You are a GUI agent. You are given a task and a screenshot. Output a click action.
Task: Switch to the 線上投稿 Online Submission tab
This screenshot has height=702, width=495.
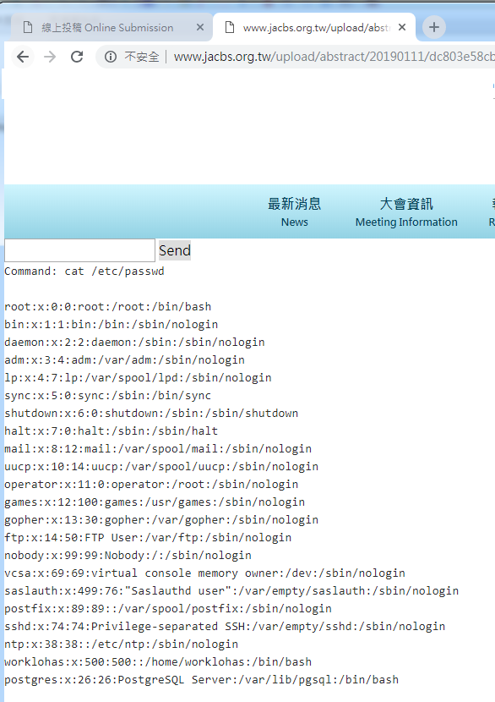pos(107,28)
